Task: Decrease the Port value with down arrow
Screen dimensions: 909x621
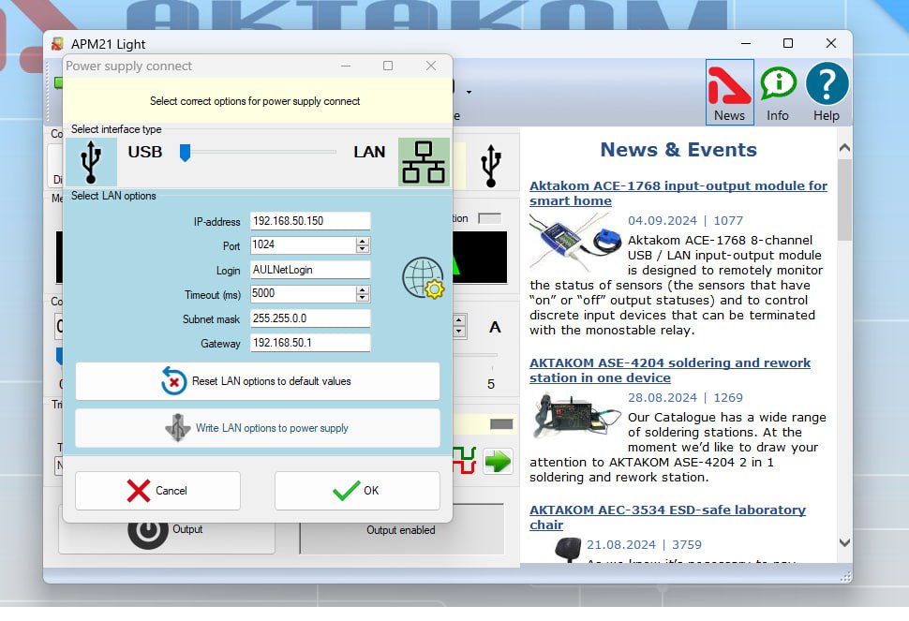Action: click(363, 249)
